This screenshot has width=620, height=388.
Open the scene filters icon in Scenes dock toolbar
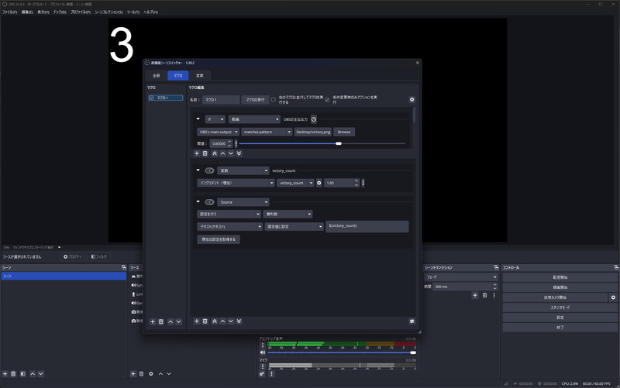point(23,374)
